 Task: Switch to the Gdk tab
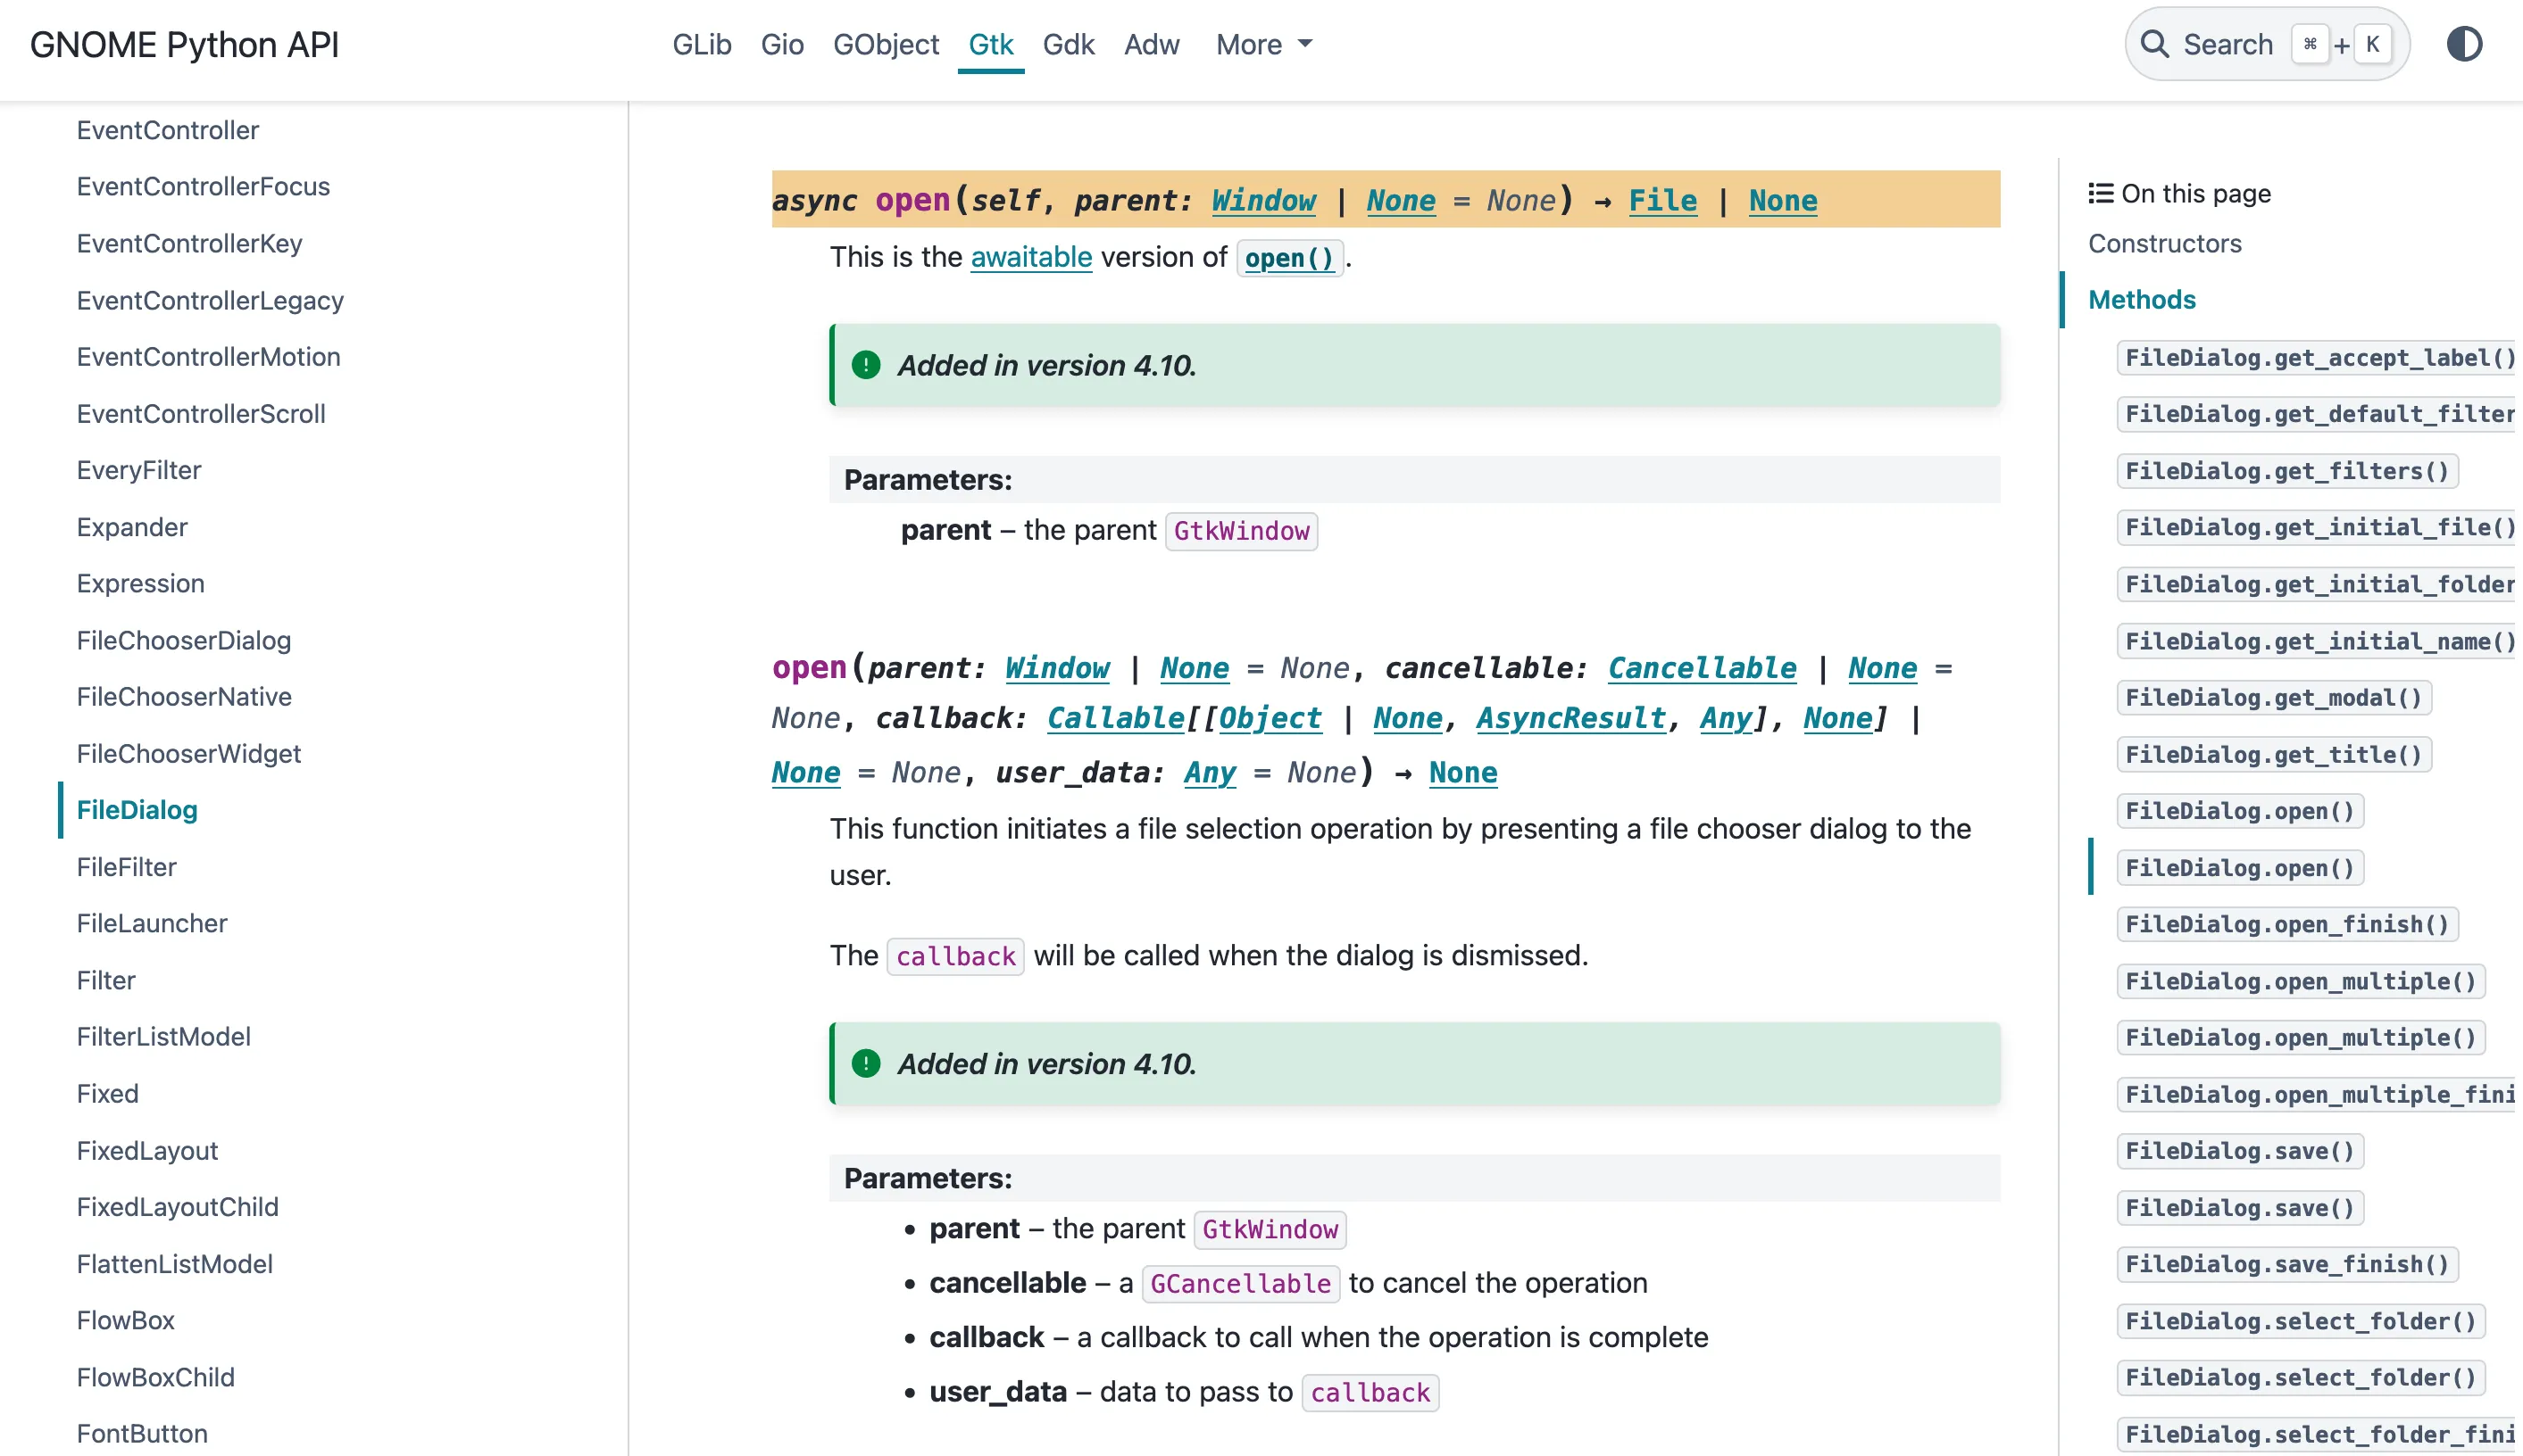tap(1068, 44)
